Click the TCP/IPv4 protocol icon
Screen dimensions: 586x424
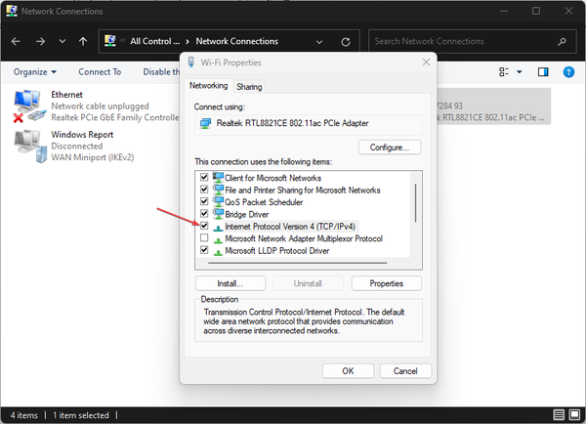click(x=218, y=228)
